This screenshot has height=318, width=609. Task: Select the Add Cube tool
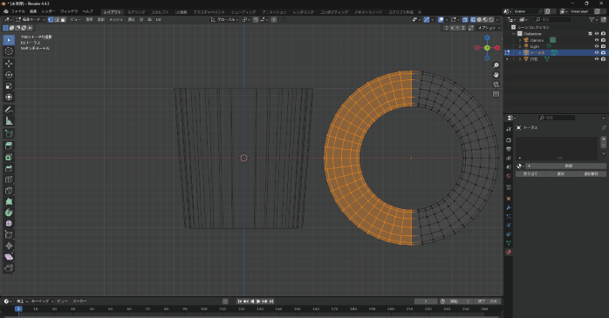click(x=9, y=134)
